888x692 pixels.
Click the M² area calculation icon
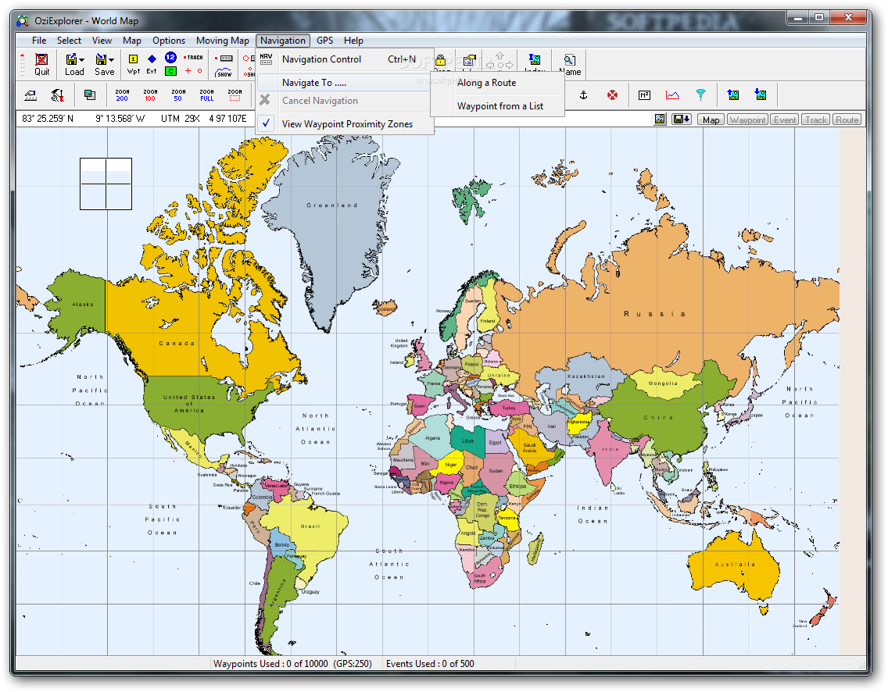point(644,95)
